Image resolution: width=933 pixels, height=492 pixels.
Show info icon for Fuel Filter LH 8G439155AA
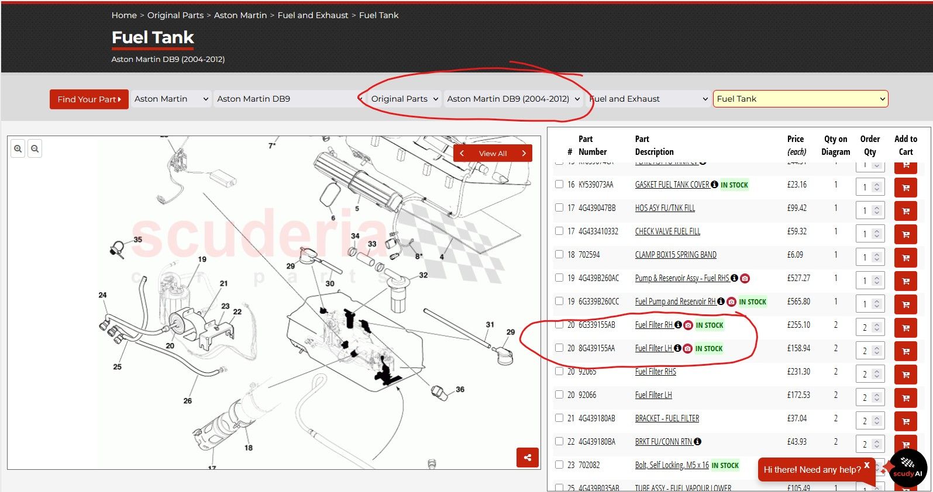[677, 348]
